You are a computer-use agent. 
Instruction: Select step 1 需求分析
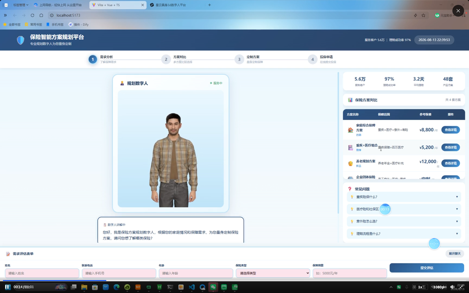point(103,59)
